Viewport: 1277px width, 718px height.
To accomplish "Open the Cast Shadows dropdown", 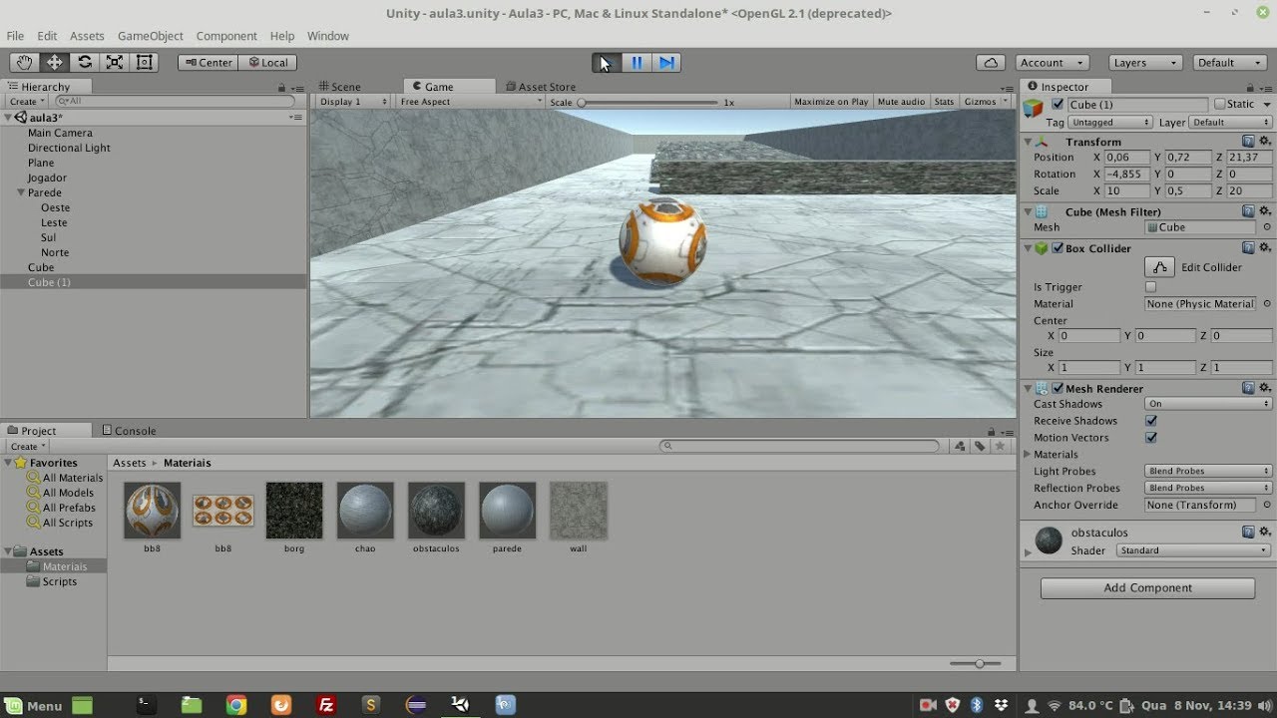I will (1208, 404).
